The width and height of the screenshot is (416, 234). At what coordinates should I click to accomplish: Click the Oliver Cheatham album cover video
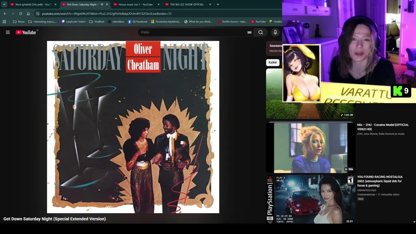tap(133, 127)
